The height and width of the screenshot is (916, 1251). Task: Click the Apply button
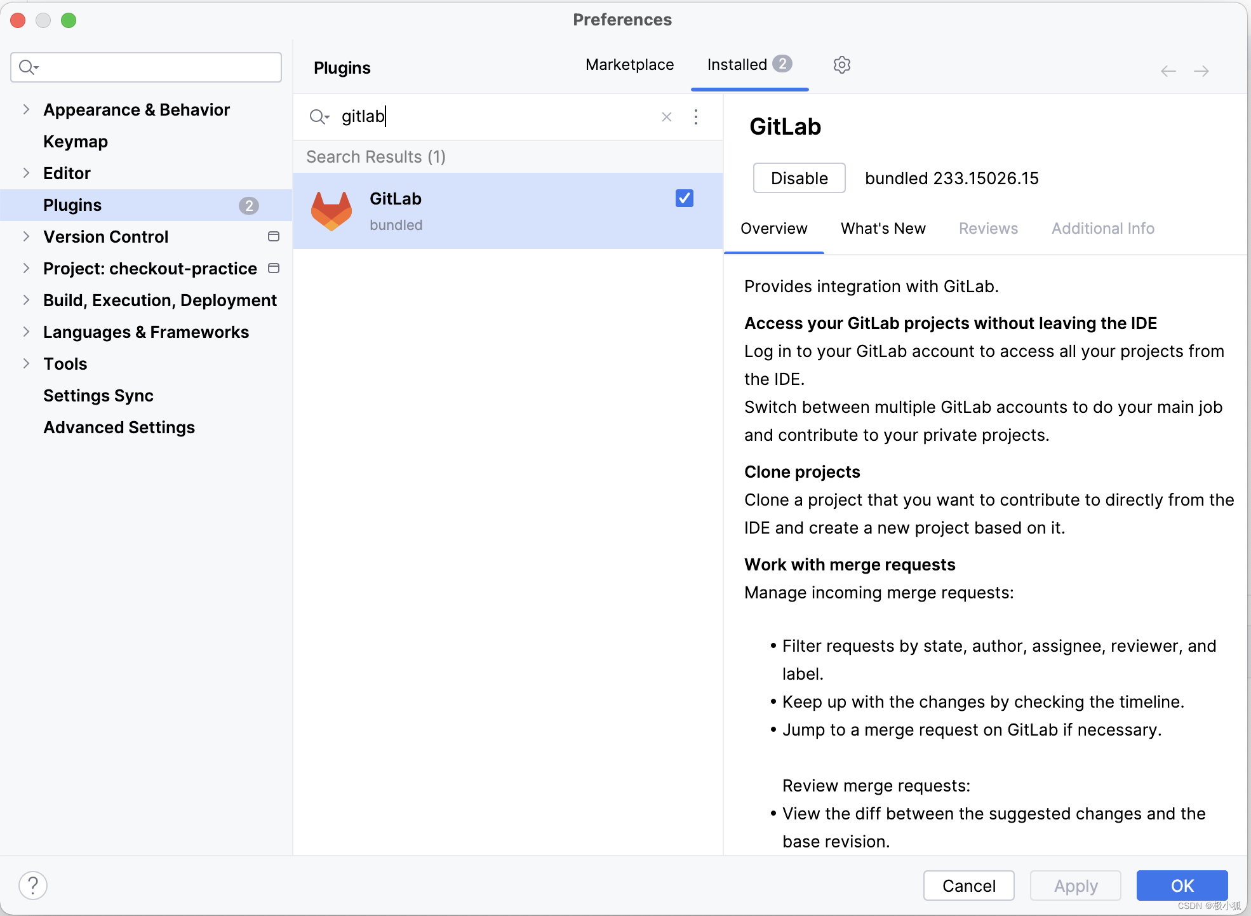click(1076, 886)
